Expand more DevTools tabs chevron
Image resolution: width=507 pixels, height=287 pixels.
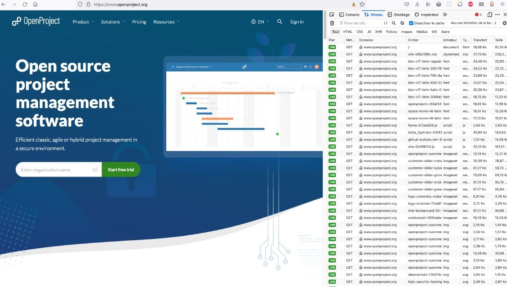[445, 15]
